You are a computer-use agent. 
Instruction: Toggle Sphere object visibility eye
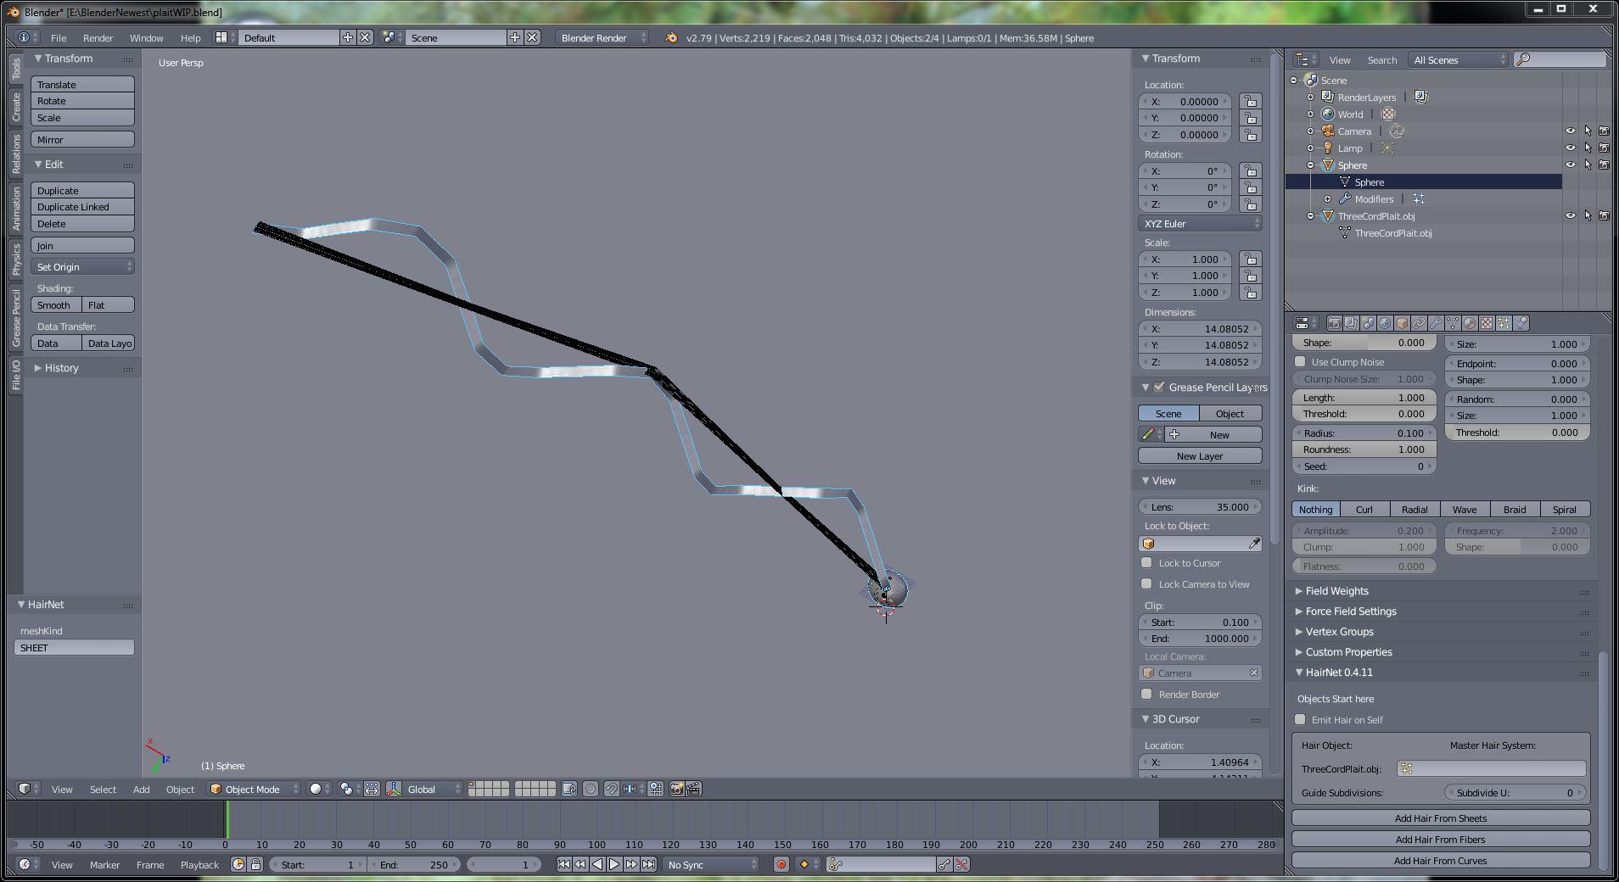[x=1571, y=165]
